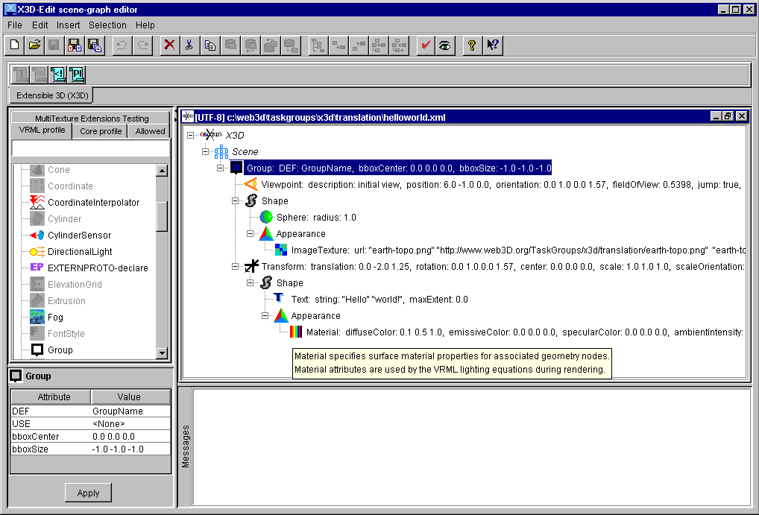Click the red X delete icon
The width and height of the screenshot is (759, 515).
[x=170, y=45]
